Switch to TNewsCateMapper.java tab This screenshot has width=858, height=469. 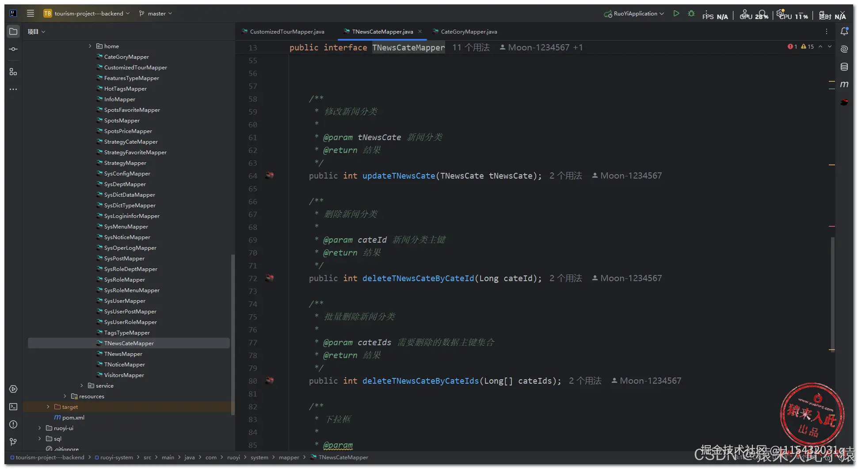coord(382,31)
